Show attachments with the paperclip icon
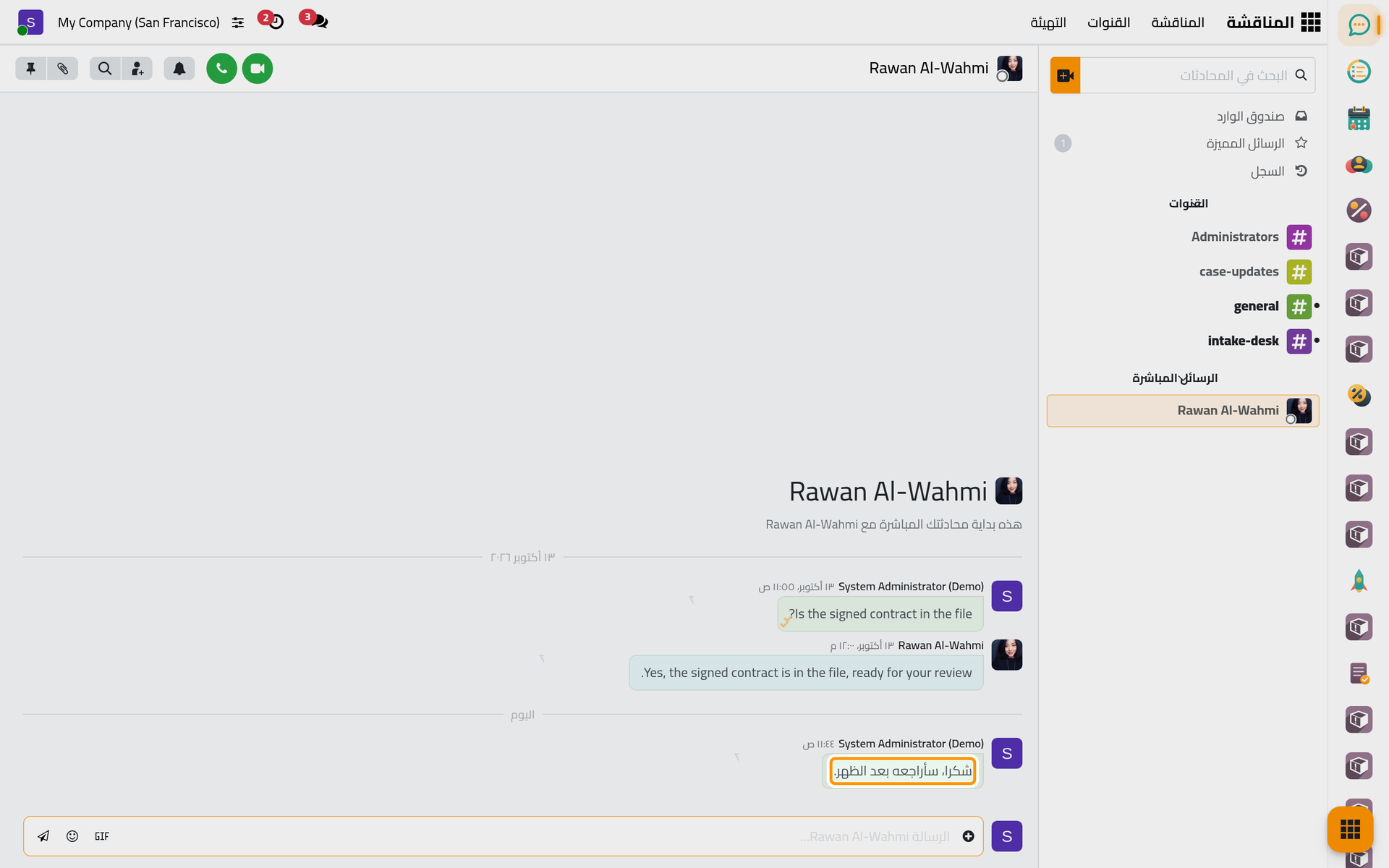This screenshot has height=868, width=1389. 63,69
